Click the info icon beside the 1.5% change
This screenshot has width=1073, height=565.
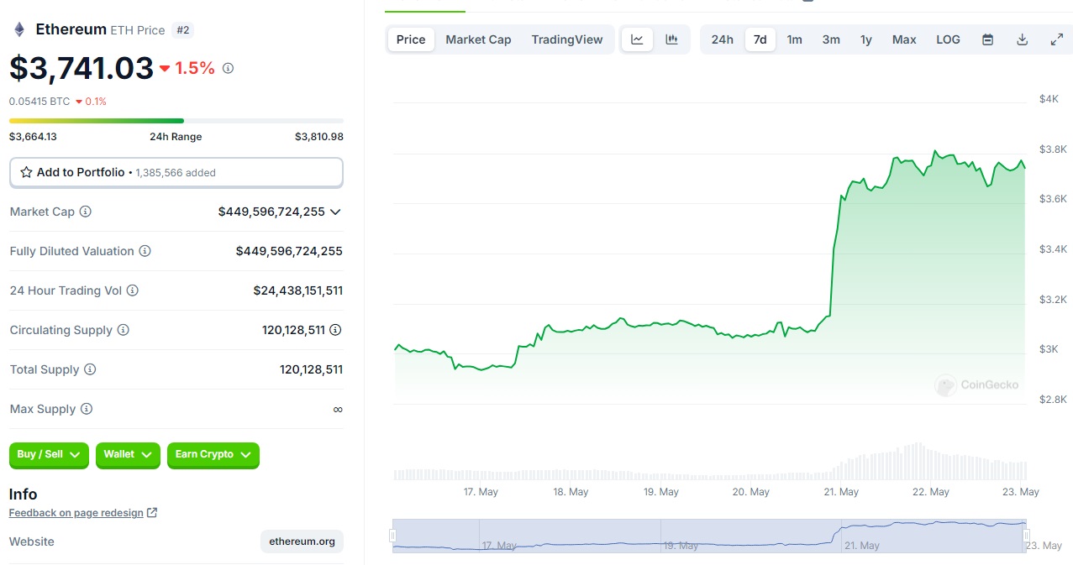228,68
